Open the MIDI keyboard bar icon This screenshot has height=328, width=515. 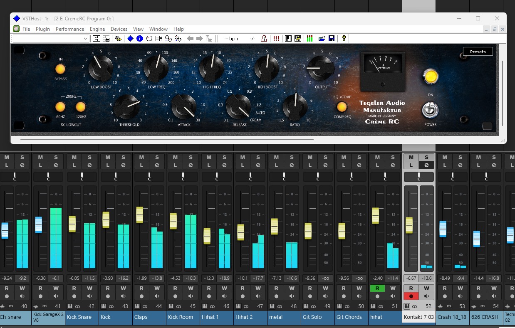[288, 39]
